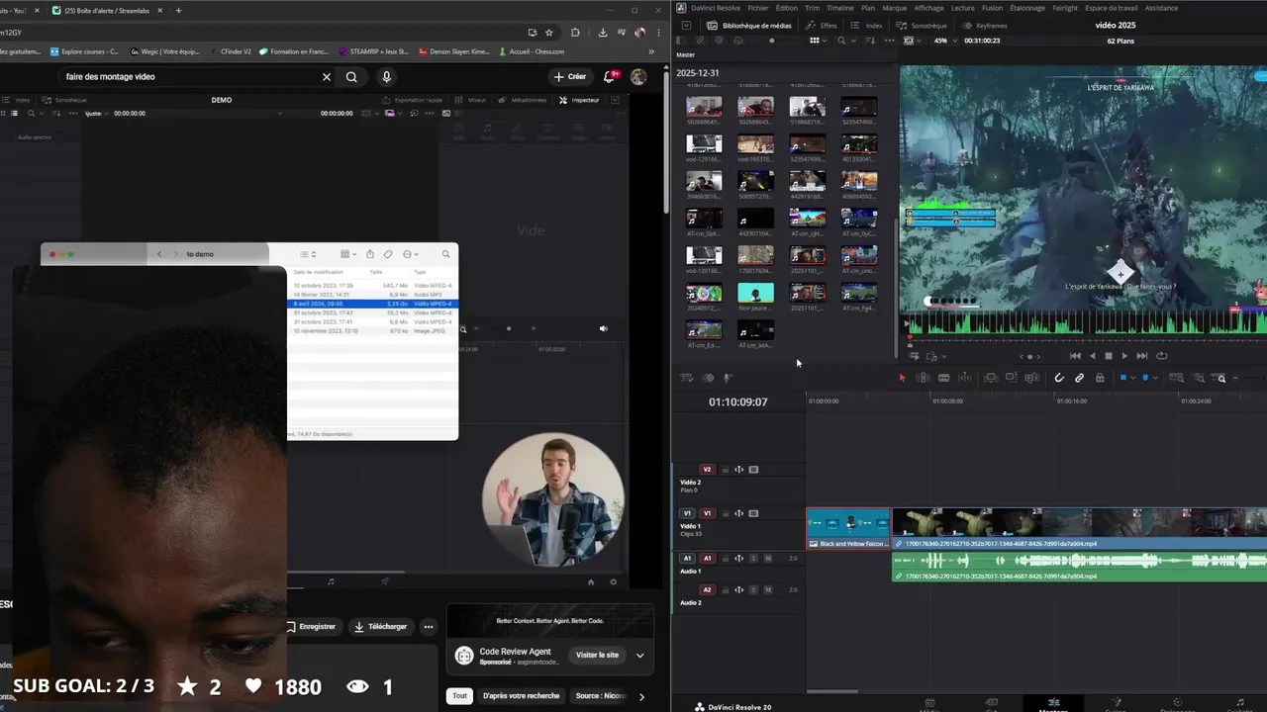Click the YouTube Créer button
1267x712 pixels.
point(570,76)
